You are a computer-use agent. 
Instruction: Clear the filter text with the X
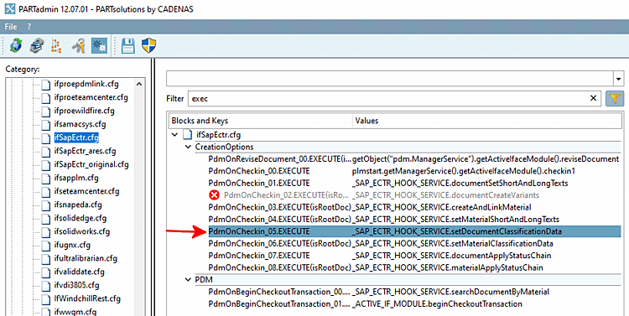tap(593, 98)
